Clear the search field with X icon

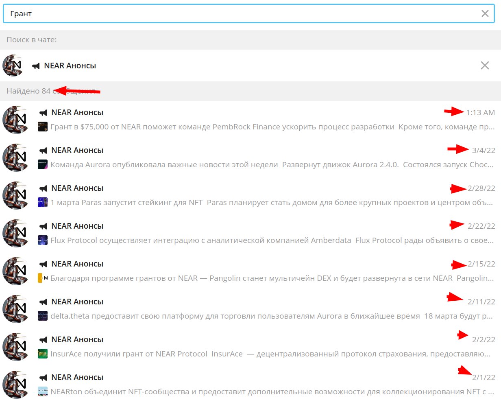tap(485, 13)
